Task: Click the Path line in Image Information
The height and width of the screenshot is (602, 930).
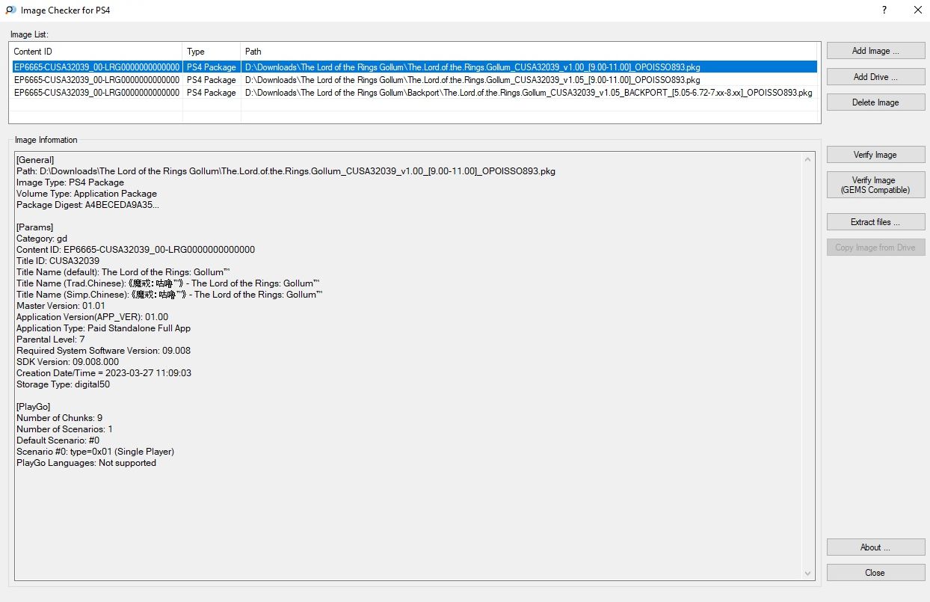Action: click(286, 171)
